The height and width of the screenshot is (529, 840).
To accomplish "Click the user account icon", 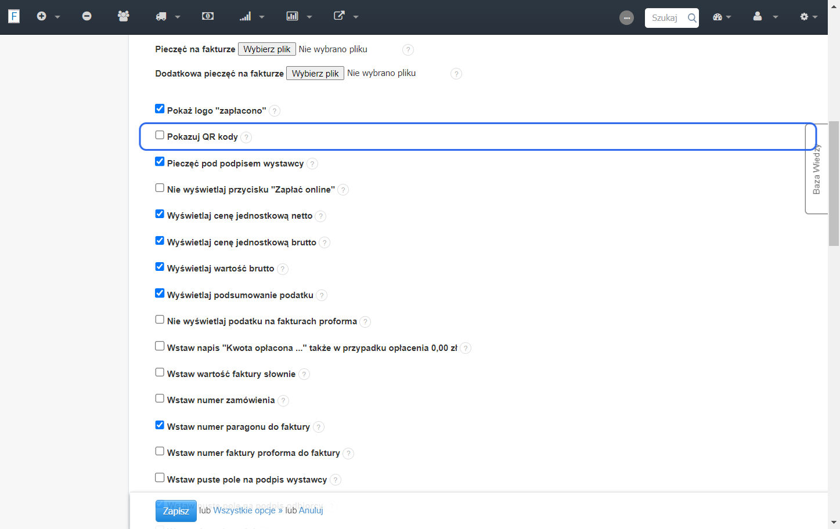I will [x=758, y=16].
